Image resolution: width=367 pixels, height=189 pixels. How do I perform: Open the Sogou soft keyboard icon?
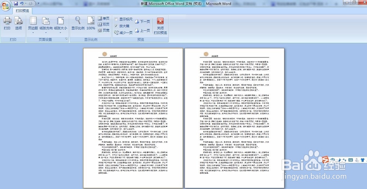(350, 160)
